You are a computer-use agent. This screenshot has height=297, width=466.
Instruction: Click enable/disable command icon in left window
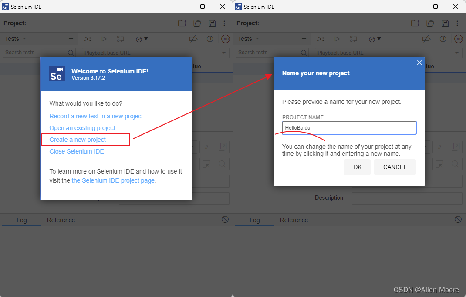206,147
